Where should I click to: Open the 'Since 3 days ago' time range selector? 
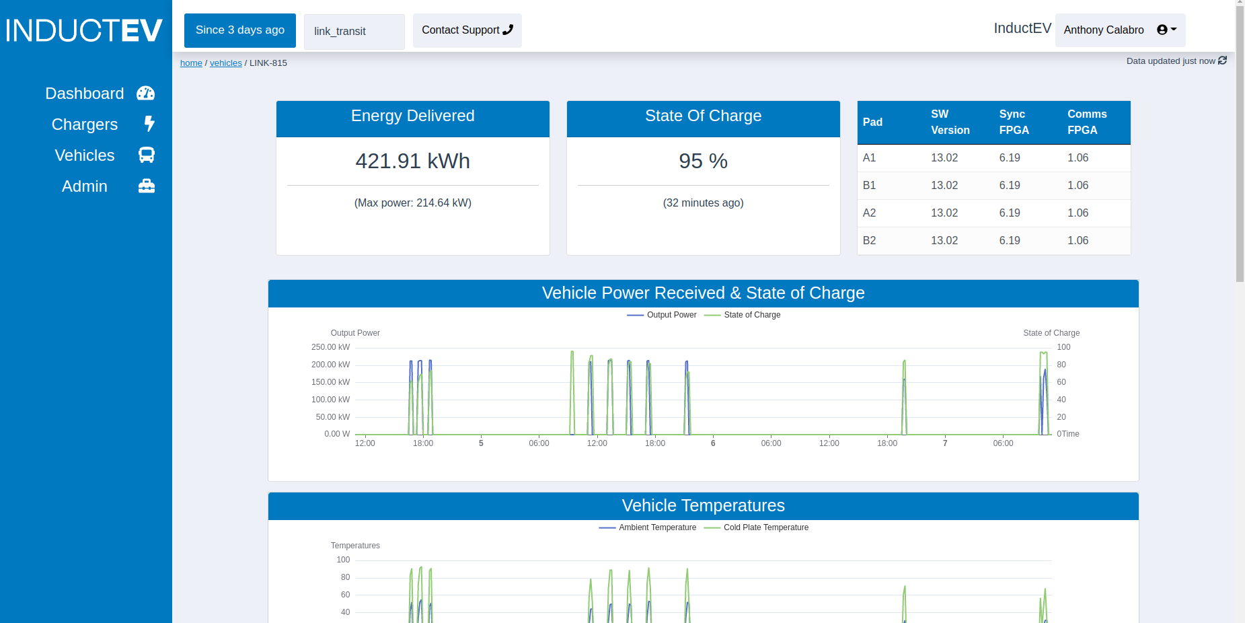click(239, 30)
